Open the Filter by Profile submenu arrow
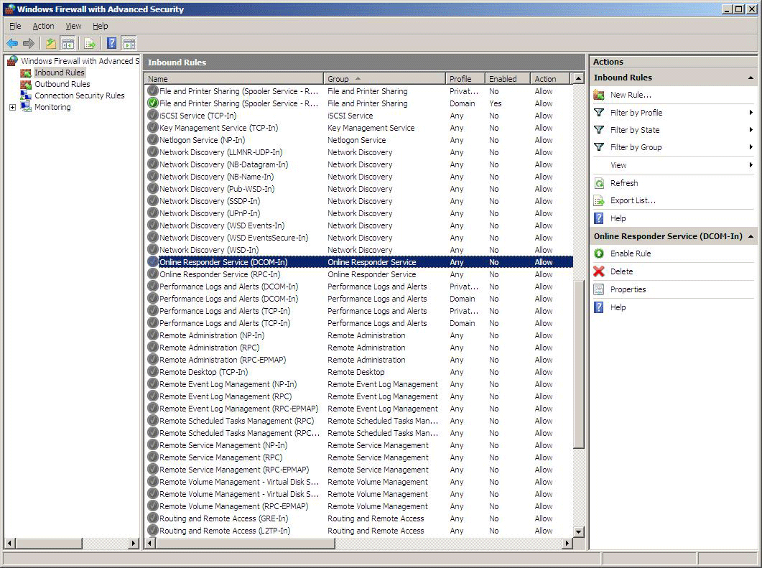Screen dimensions: 762x568 751,113
